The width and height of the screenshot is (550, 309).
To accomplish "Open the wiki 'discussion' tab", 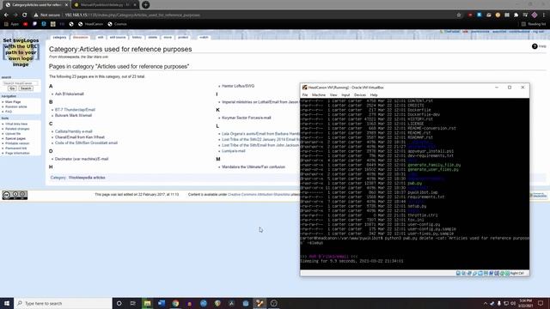I will [81, 37].
